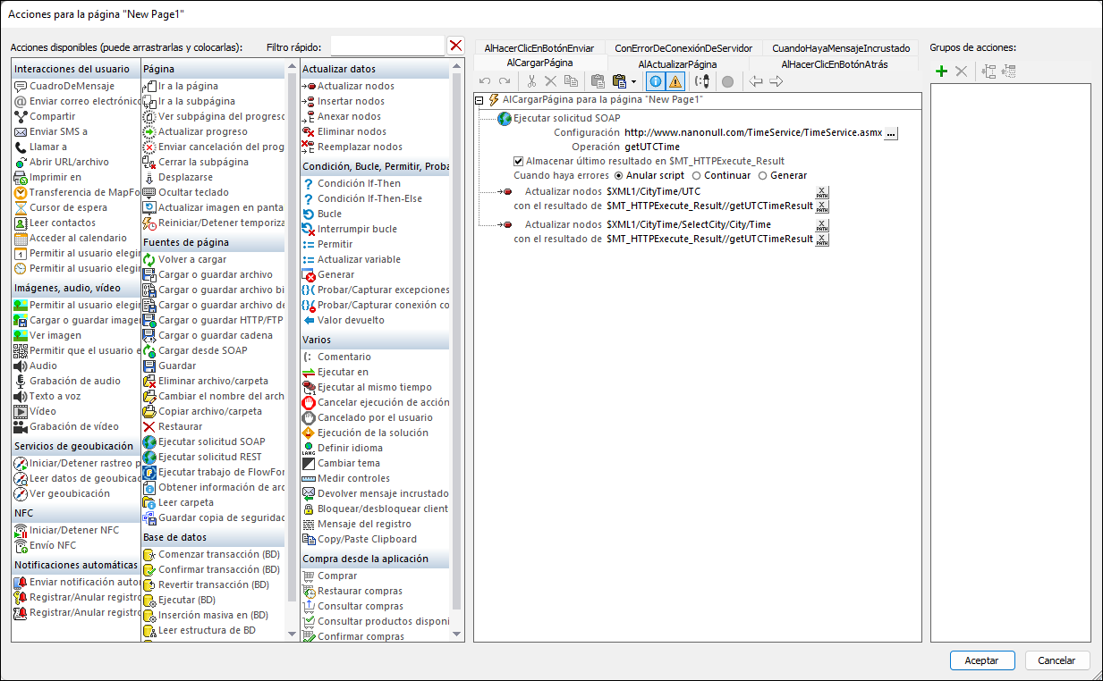This screenshot has width=1103, height=681.
Task: Clear quick filter with red X
Action: coord(455,46)
